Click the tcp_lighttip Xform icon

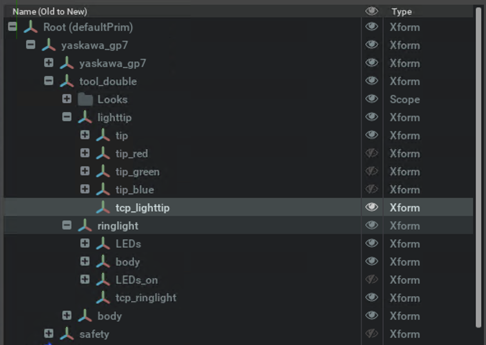tap(103, 208)
